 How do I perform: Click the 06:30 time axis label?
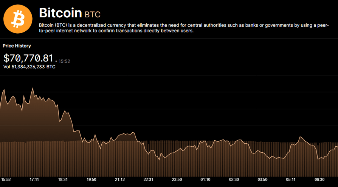(319, 179)
